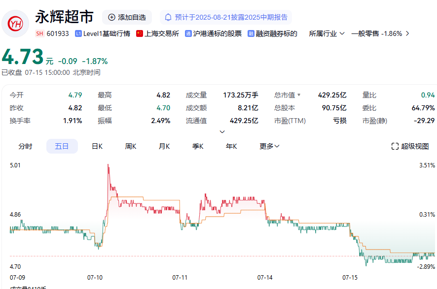Click the current price 4.73
This screenshot has height=289, width=437.
coord(23,57)
